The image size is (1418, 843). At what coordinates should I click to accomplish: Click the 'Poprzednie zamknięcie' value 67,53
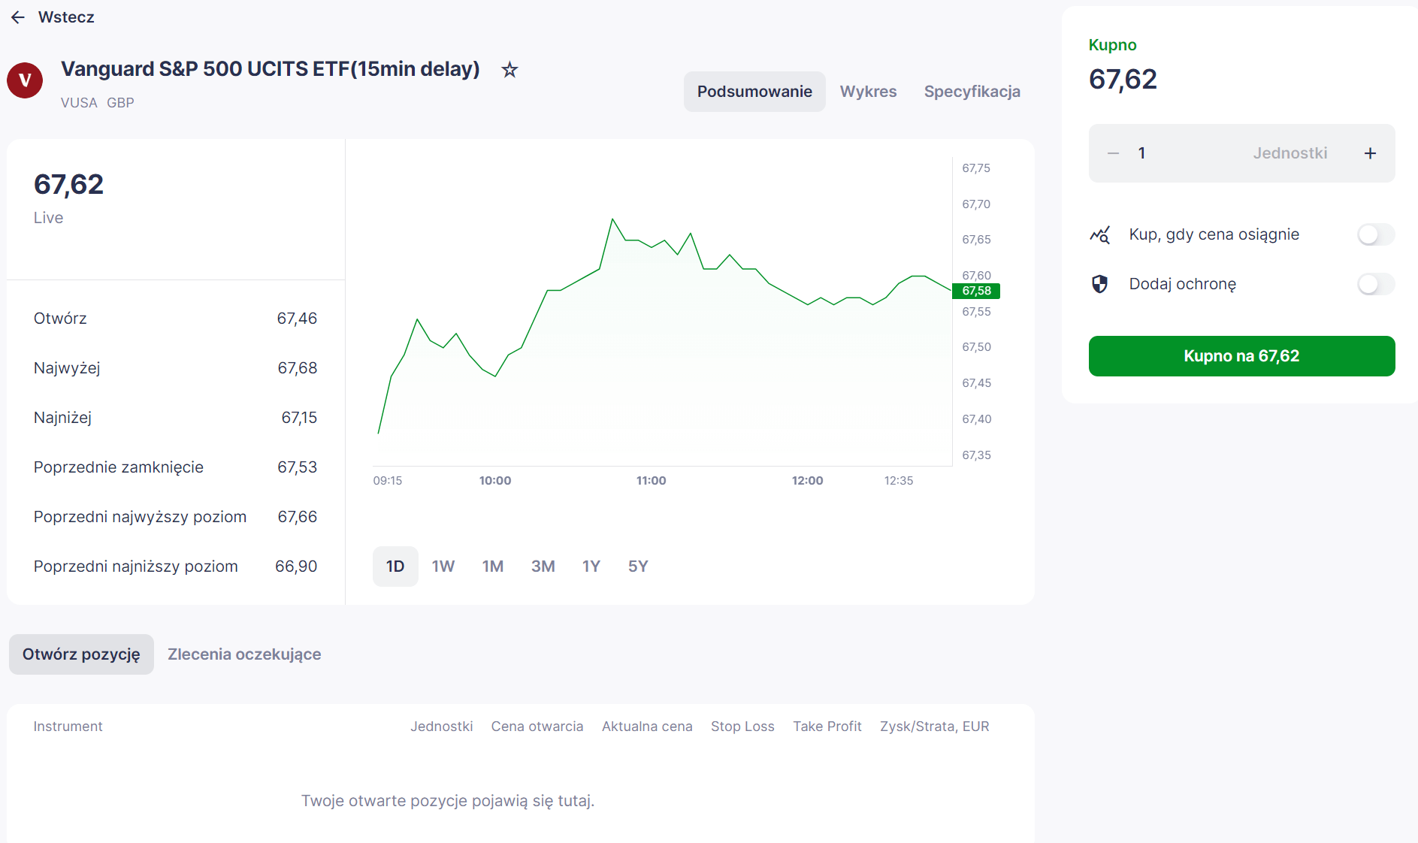tap(297, 467)
